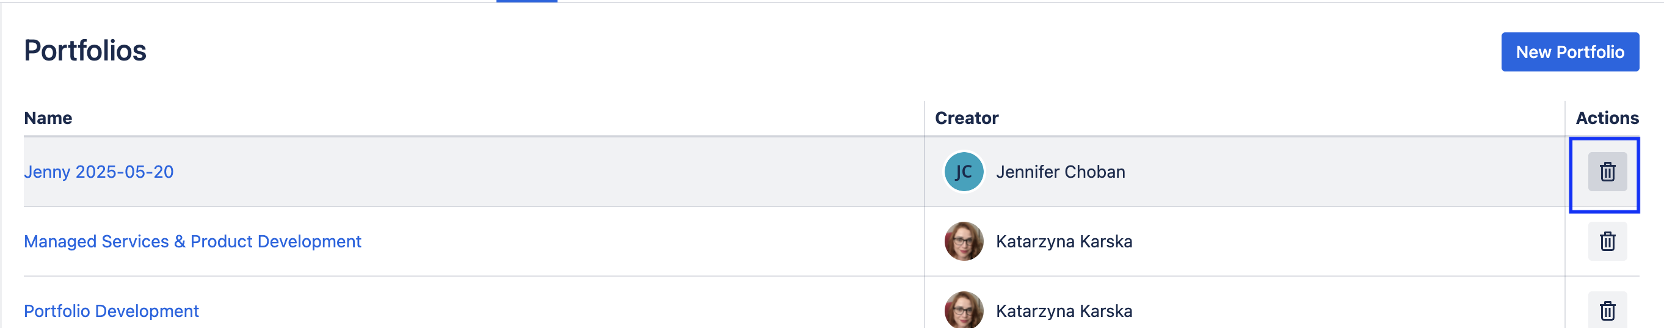The height and width of the screenshot is (328, 1664).
Task: Click the Actions column header
Action: point(1607,118)
